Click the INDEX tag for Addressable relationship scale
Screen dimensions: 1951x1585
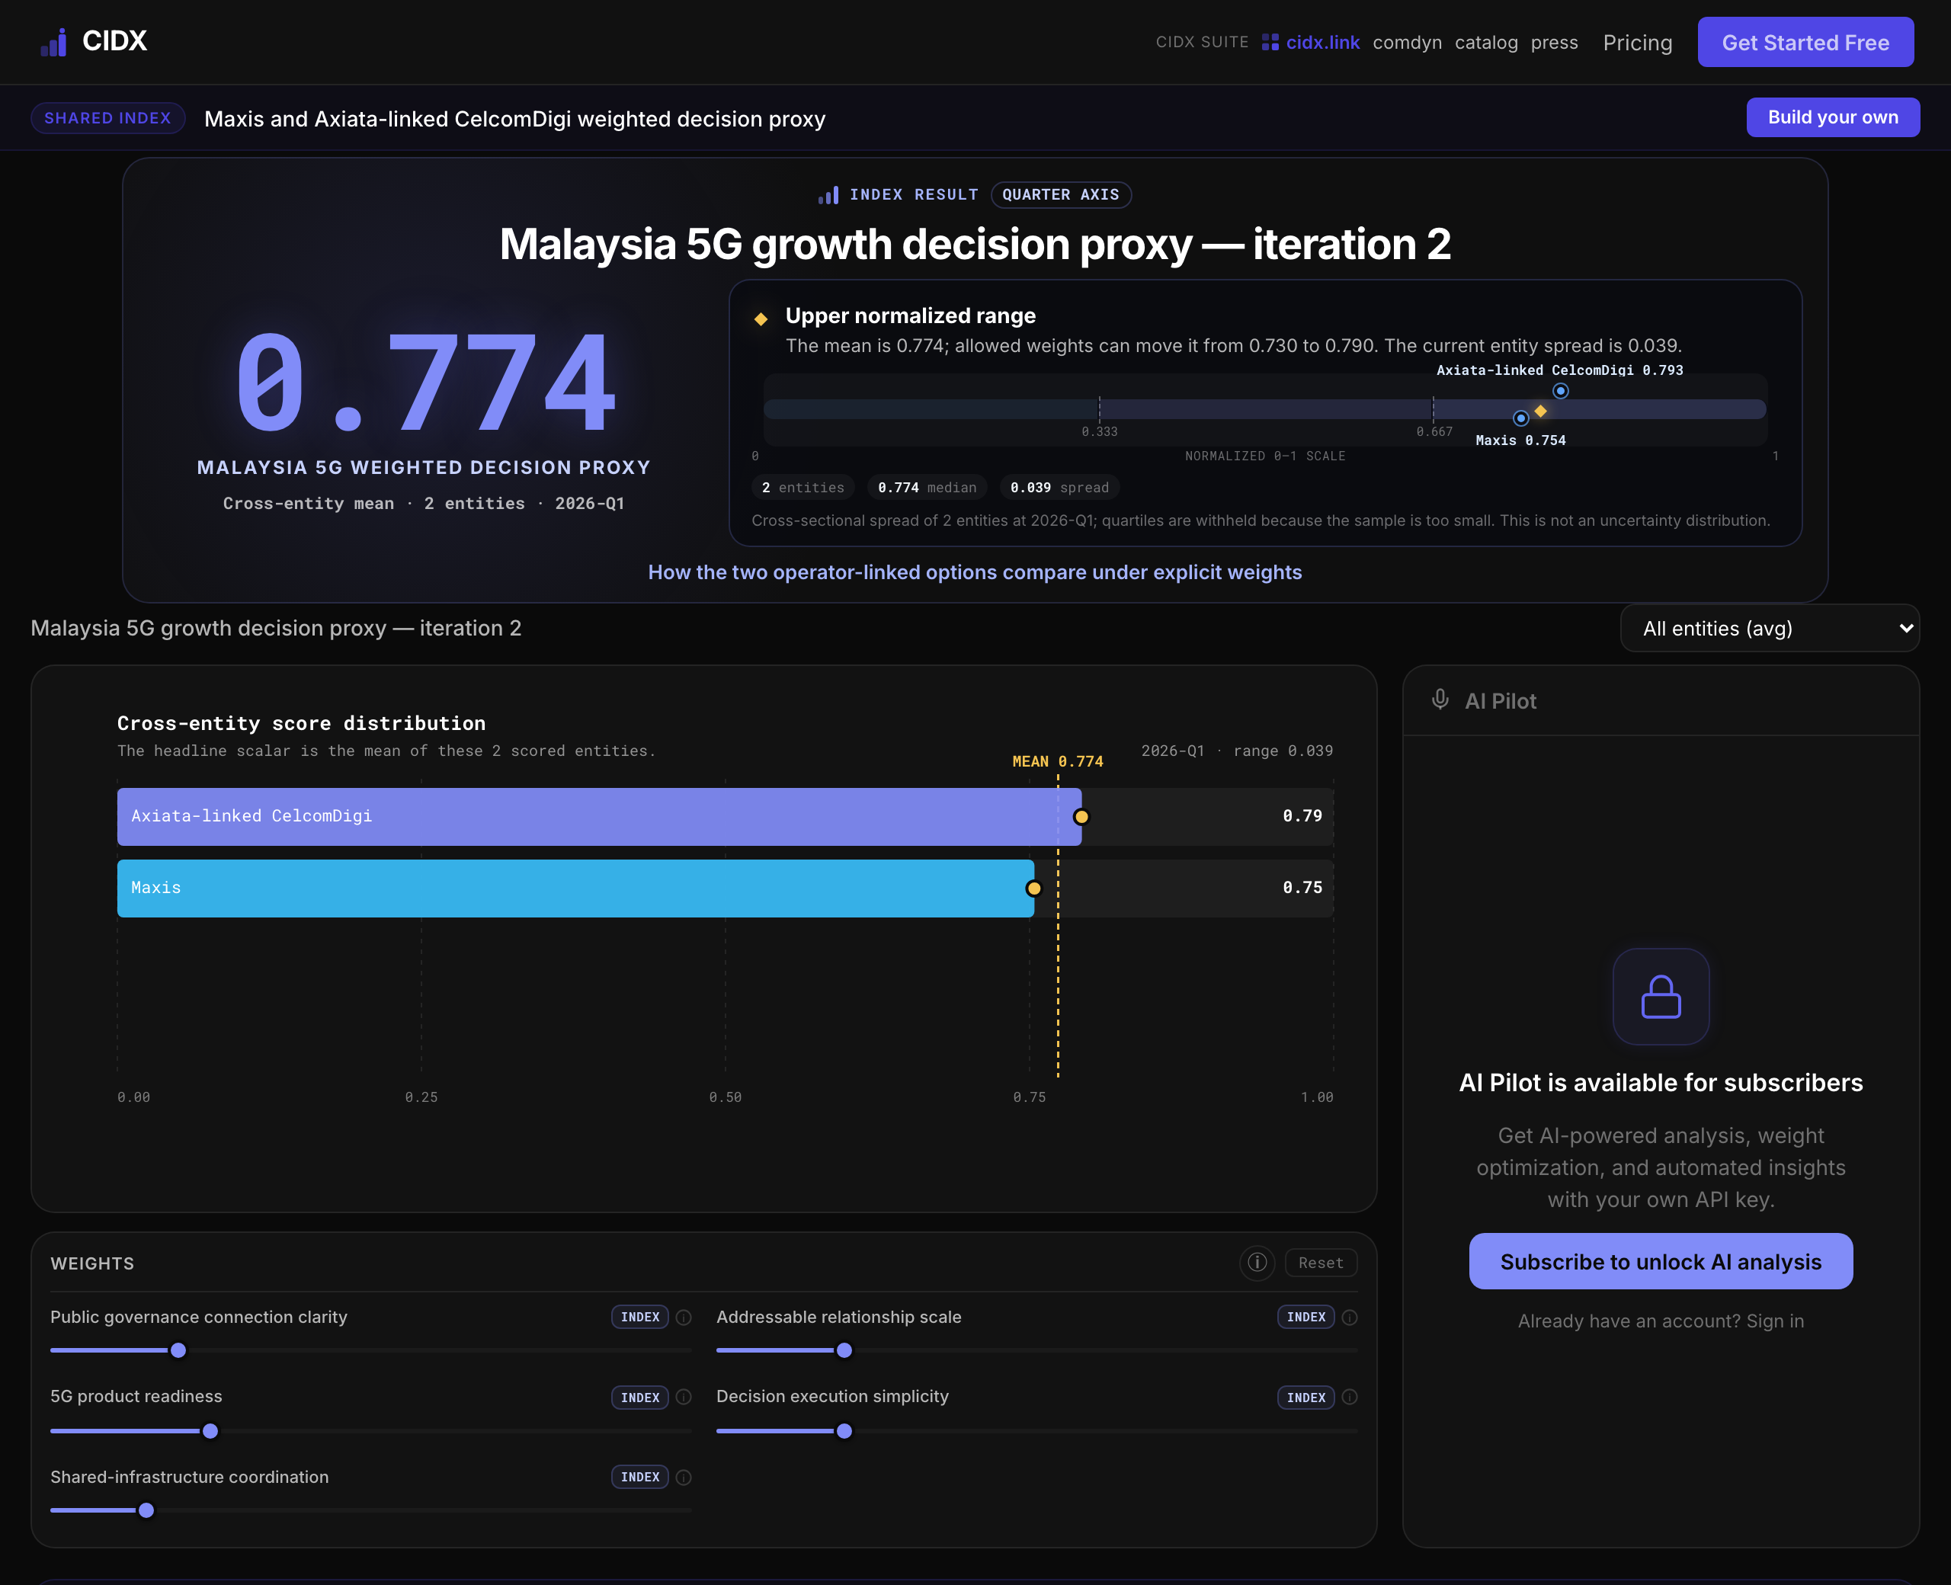click(x=1305, y=1317)
